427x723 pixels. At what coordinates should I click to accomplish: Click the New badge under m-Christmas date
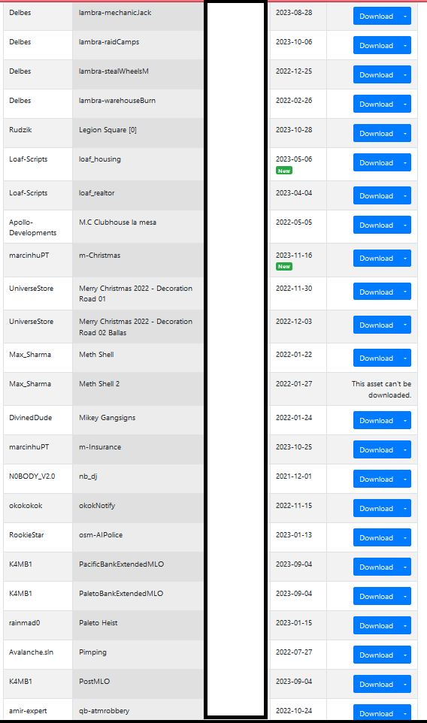(x=284, y=267)
